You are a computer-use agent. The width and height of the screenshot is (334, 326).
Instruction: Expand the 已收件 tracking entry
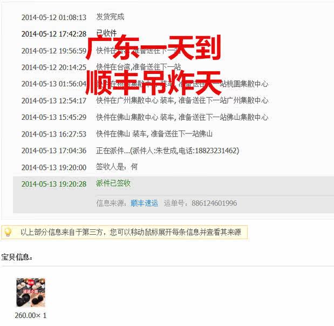[106, 33]
